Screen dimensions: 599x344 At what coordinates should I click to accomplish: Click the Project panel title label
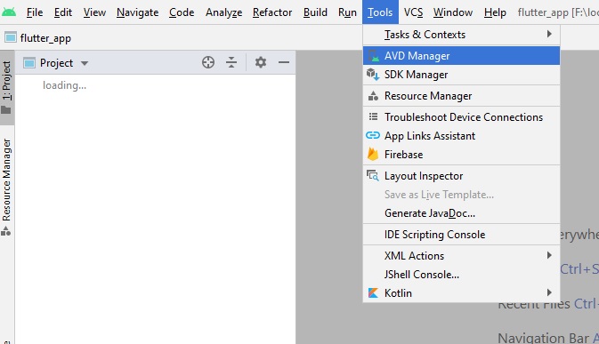[56, 63]
